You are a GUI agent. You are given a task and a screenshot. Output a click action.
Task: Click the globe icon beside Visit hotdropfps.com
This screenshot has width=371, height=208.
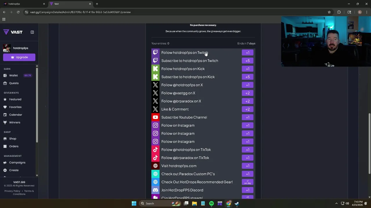[155, 166]
